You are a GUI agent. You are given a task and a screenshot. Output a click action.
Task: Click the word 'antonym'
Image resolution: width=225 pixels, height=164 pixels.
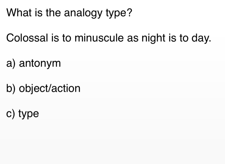tap(40, 63)
